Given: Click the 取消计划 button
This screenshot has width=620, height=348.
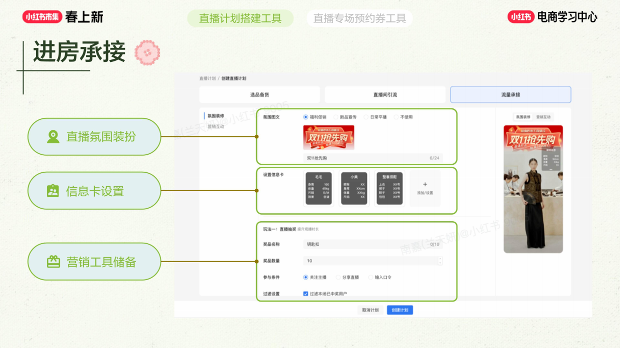Looking at the screenshot, I should 370,310.
